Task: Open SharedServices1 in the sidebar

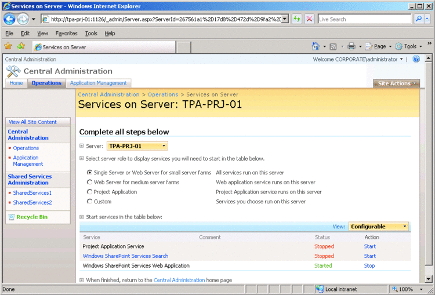Action: pos(32,192)
